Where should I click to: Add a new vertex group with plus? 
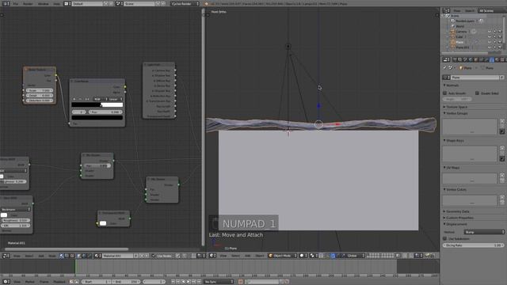(x=502, y=121)
